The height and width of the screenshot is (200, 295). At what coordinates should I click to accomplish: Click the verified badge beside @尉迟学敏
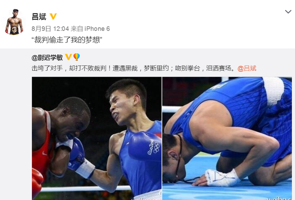click(x=68, y=57)
